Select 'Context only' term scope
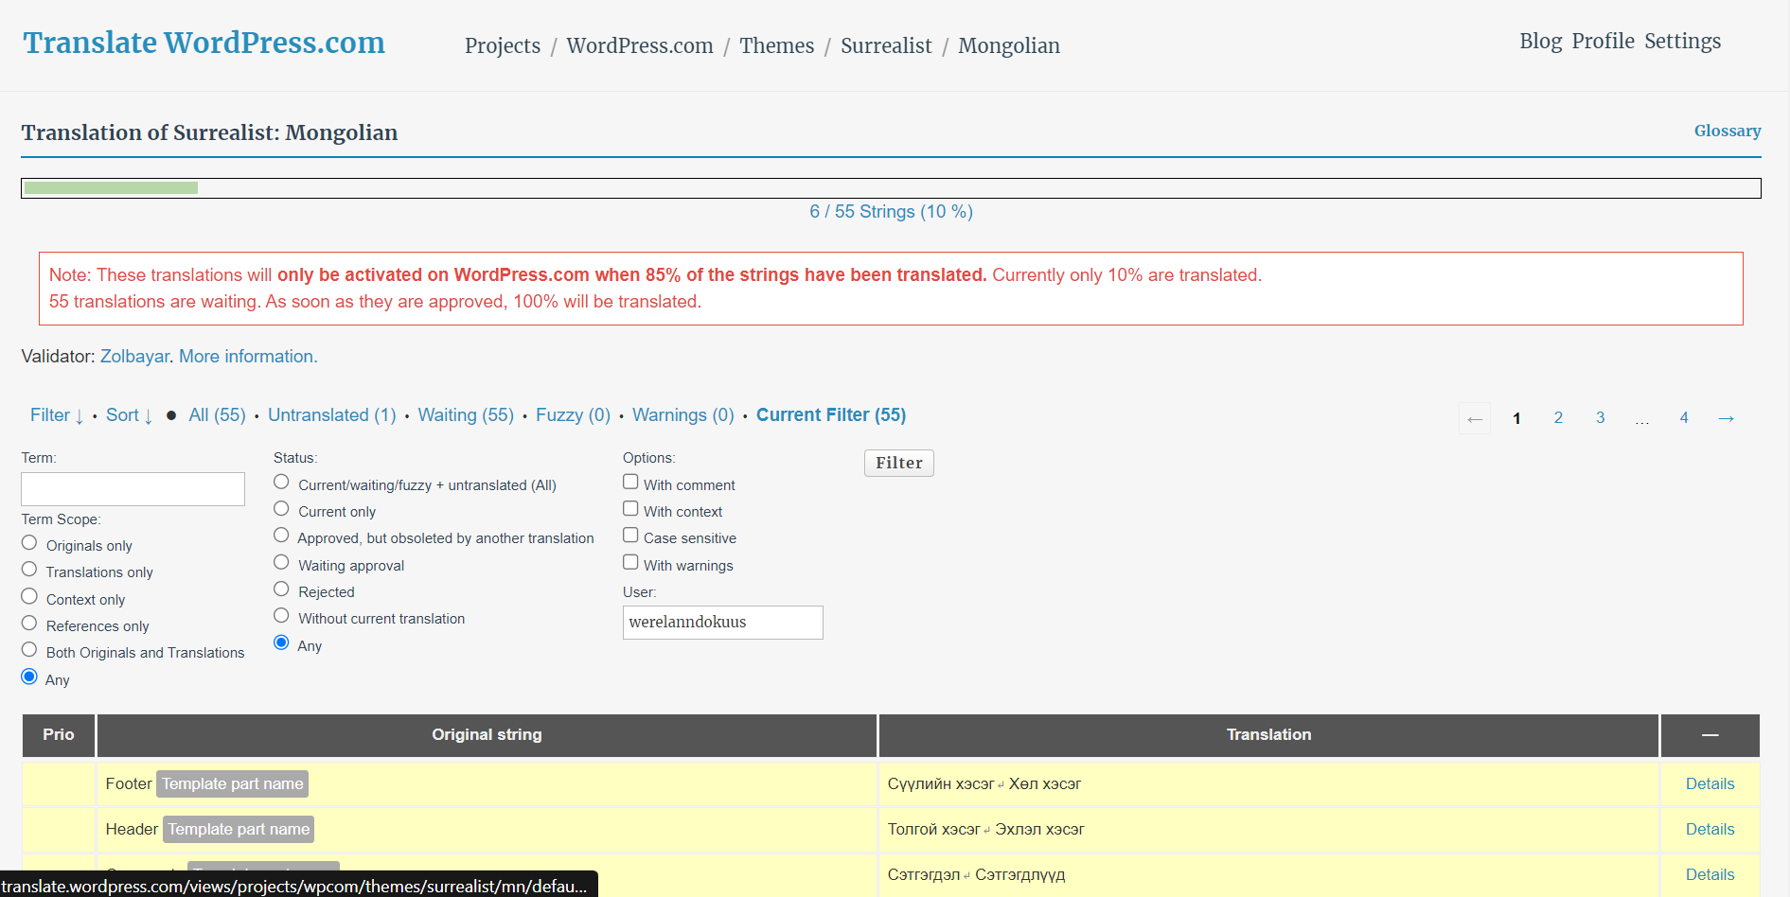This screenshot has height=897, width=1790. click(x=29, y=597)
